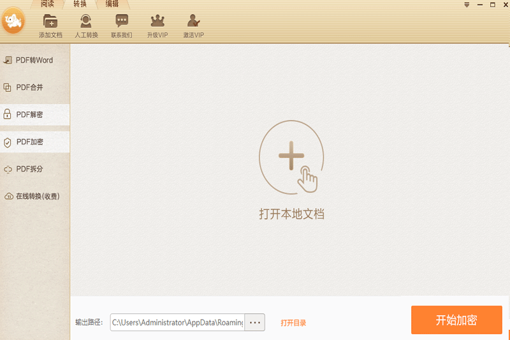This screenshot has width=510, height=340.
Task: Select PDF加密 encrypt option
Action: pyautogui.click(x=34, y=142)
